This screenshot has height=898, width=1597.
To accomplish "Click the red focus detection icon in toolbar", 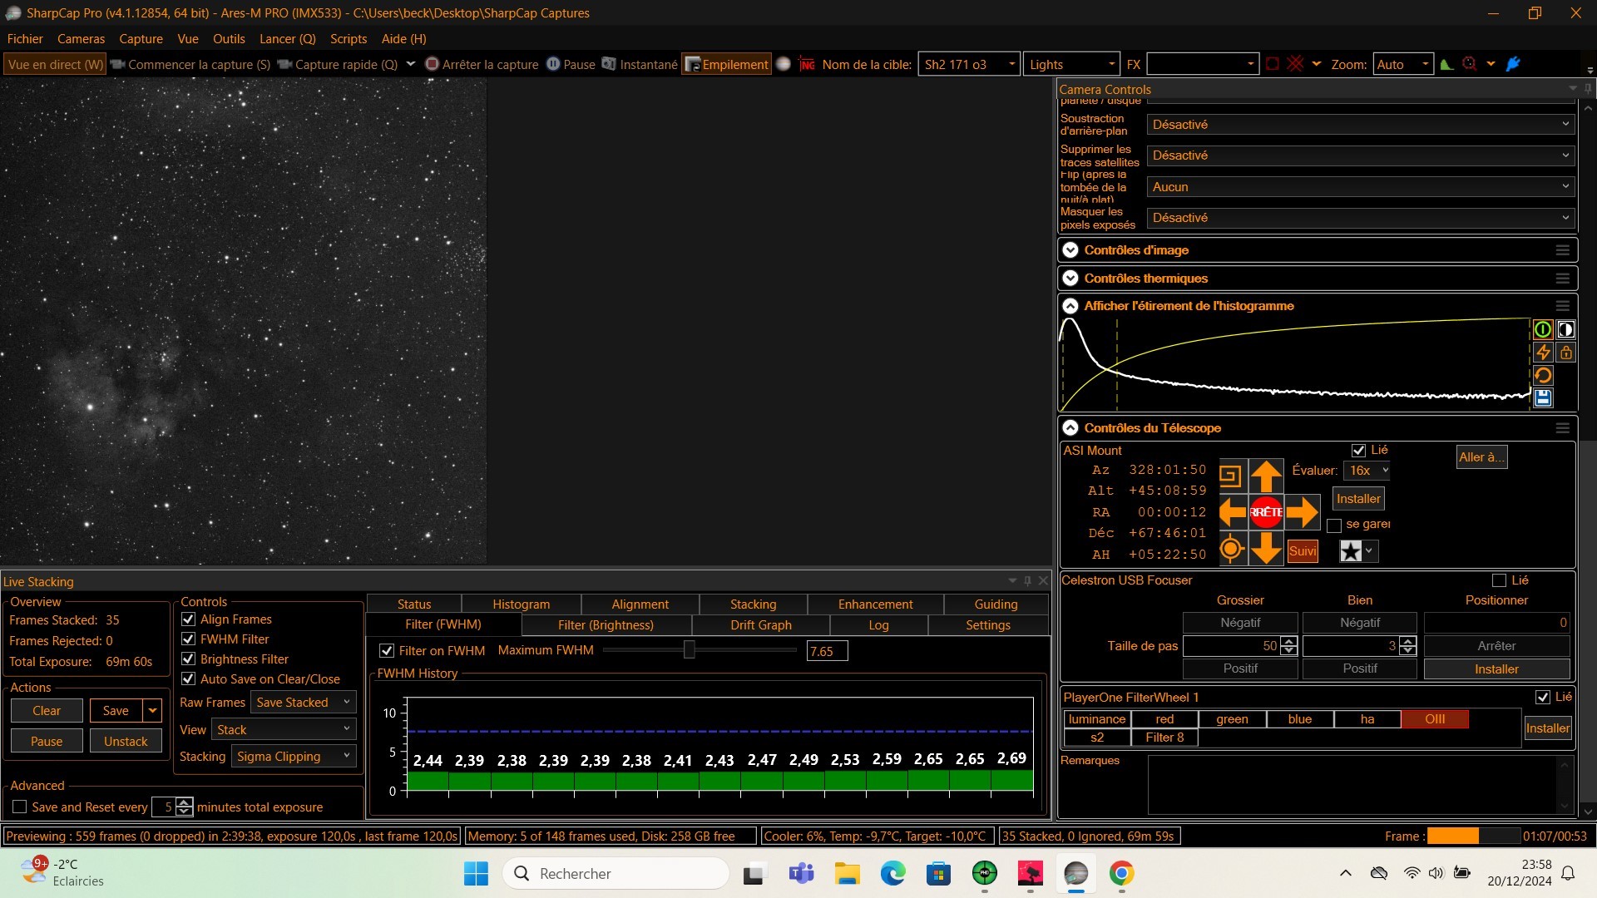I will click(x=1470, y=64).
